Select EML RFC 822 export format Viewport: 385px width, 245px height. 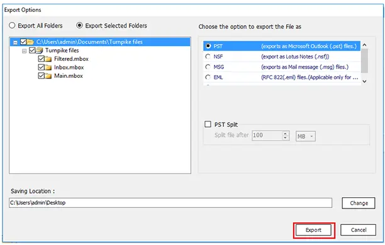tap(208, 77)
